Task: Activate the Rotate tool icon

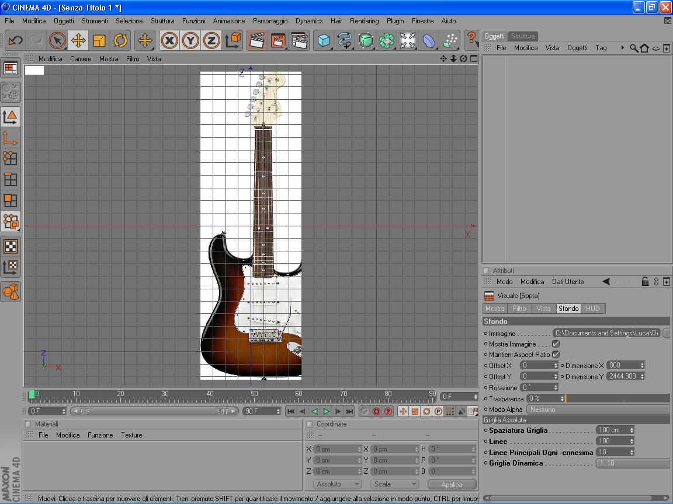Action: pos(120,41)
